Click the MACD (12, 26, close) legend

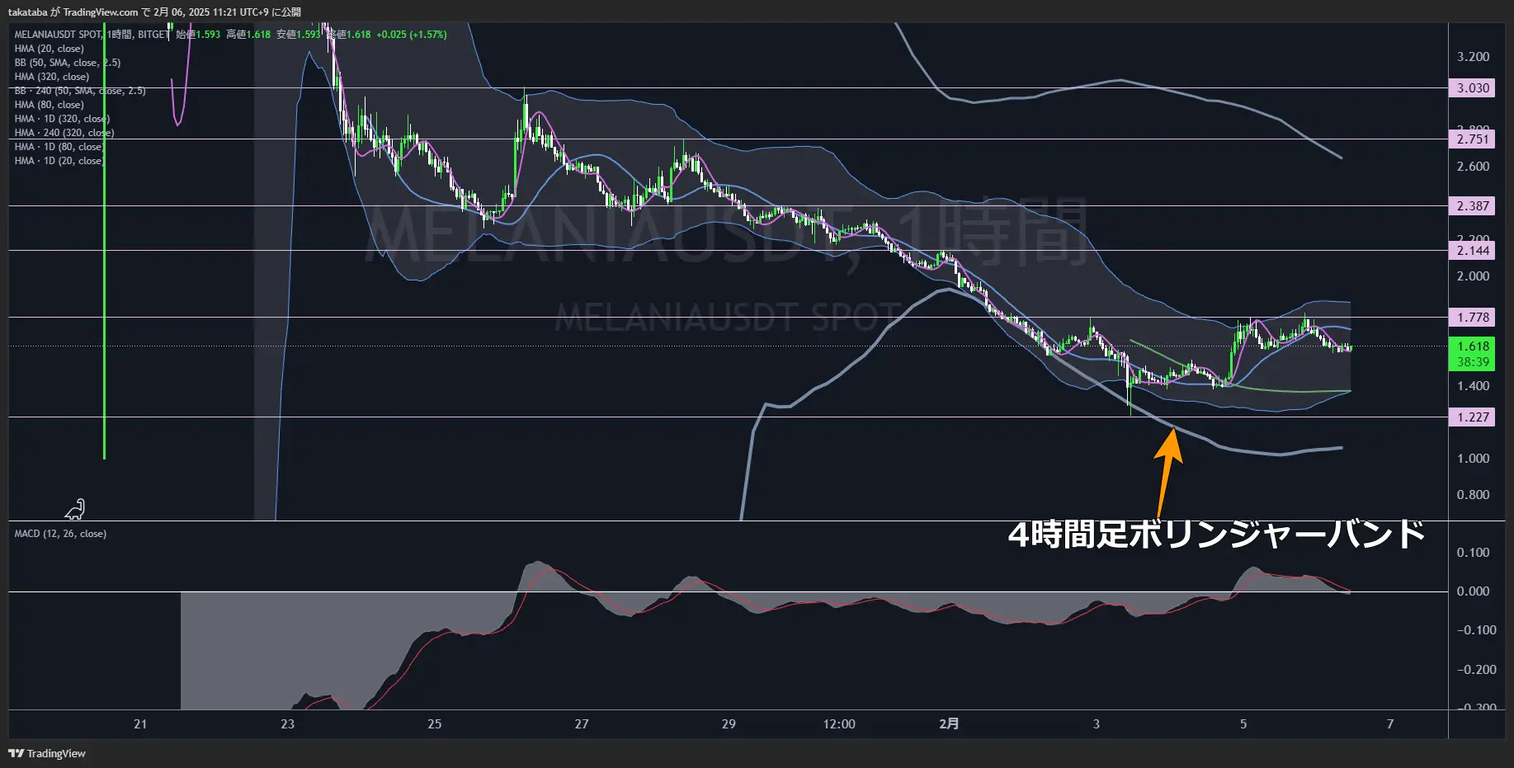(x=60, y=534)
